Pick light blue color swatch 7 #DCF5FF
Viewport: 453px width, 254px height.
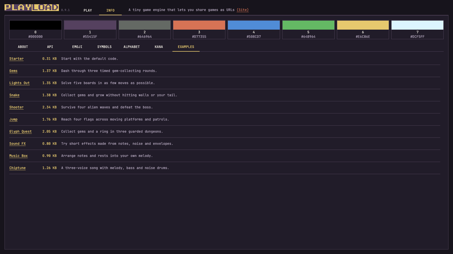(x=417, y=30)
